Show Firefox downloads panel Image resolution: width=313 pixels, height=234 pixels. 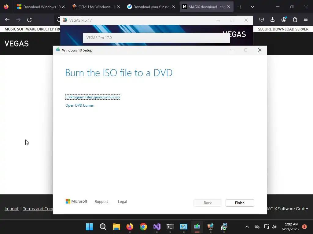point(272,19)
